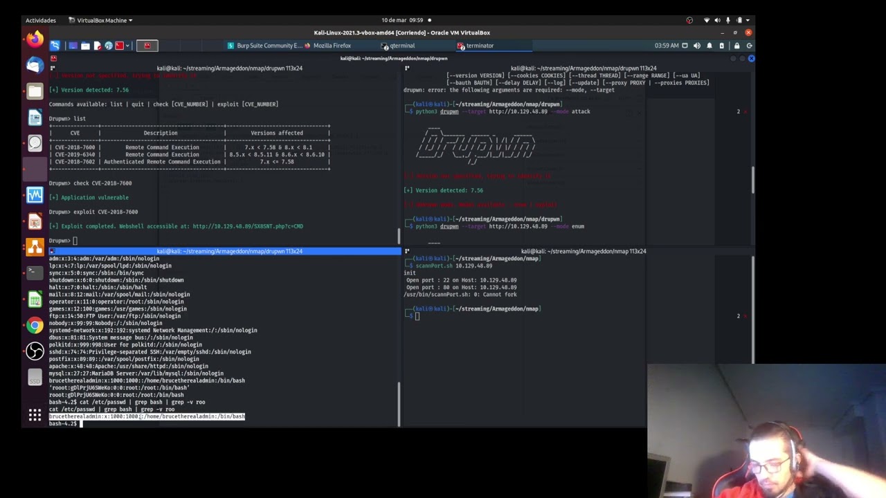Click the webcam overlay thumbnail
The height and width of the screenshot is (498, 886).
click(766, 431)
